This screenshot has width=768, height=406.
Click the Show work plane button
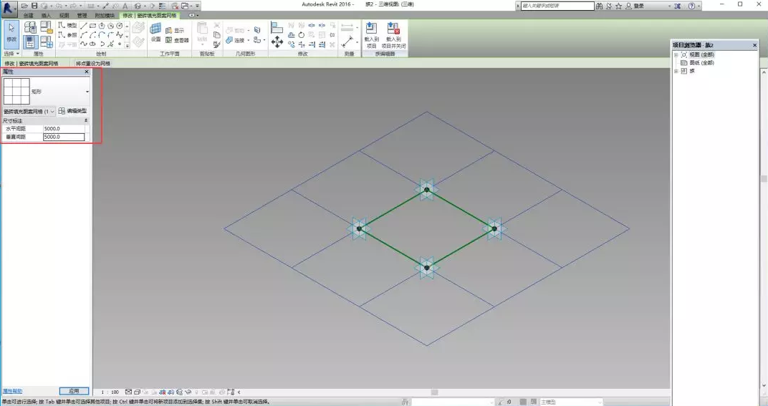[175, 31]
